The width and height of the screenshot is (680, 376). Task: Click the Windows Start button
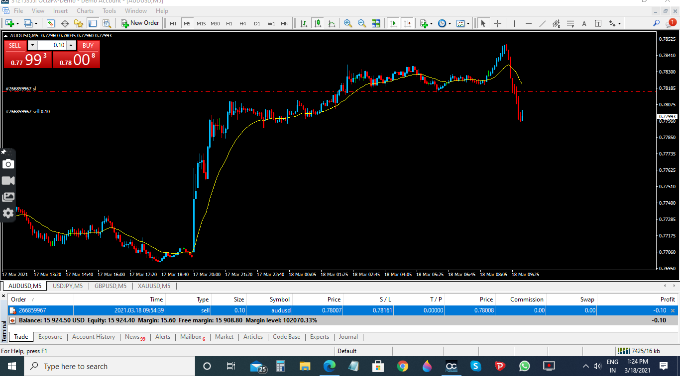point(11,367)
